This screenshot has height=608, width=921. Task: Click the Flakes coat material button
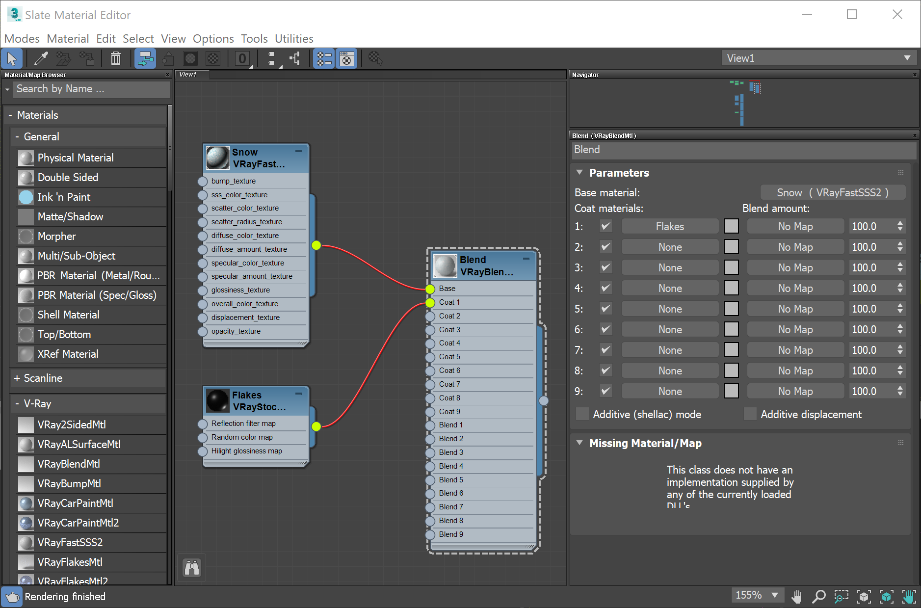click(x=670, y=226)
